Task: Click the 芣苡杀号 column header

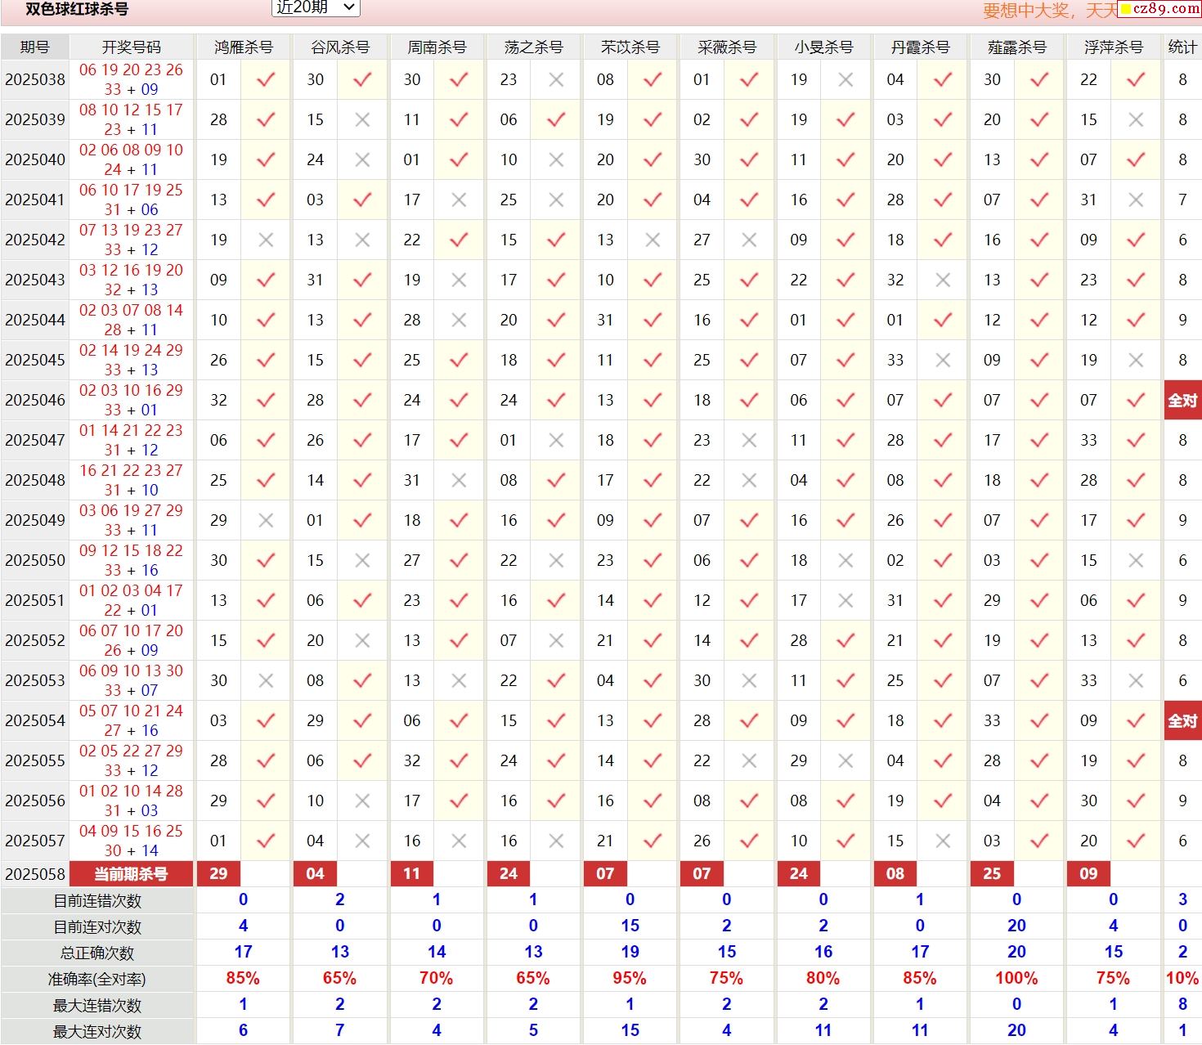Action: coord(630,47)
